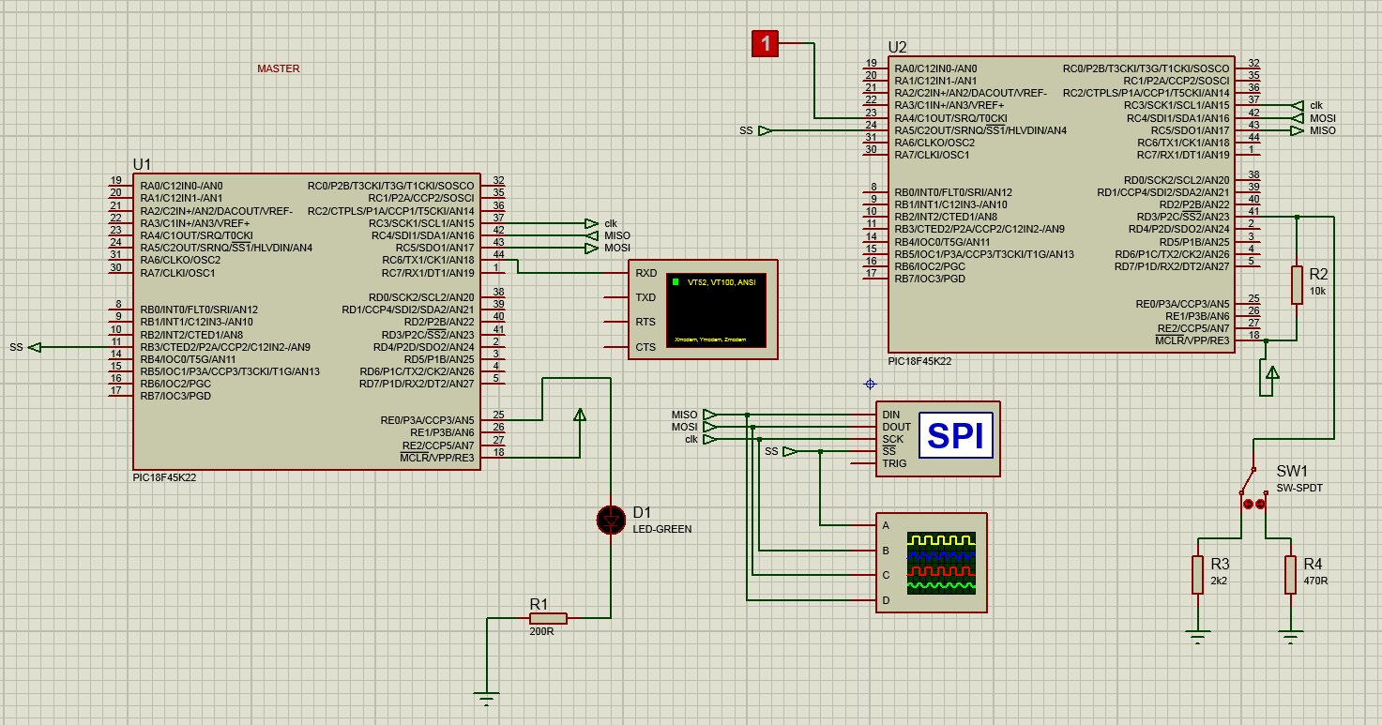This screenshot has height=725, width=1382.
Task: Click the ground symbol below R3
Action: 1197,639
